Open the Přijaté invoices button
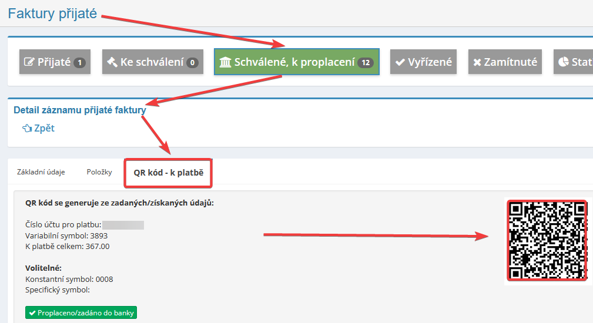593x323 pixels. pos(55,62)
